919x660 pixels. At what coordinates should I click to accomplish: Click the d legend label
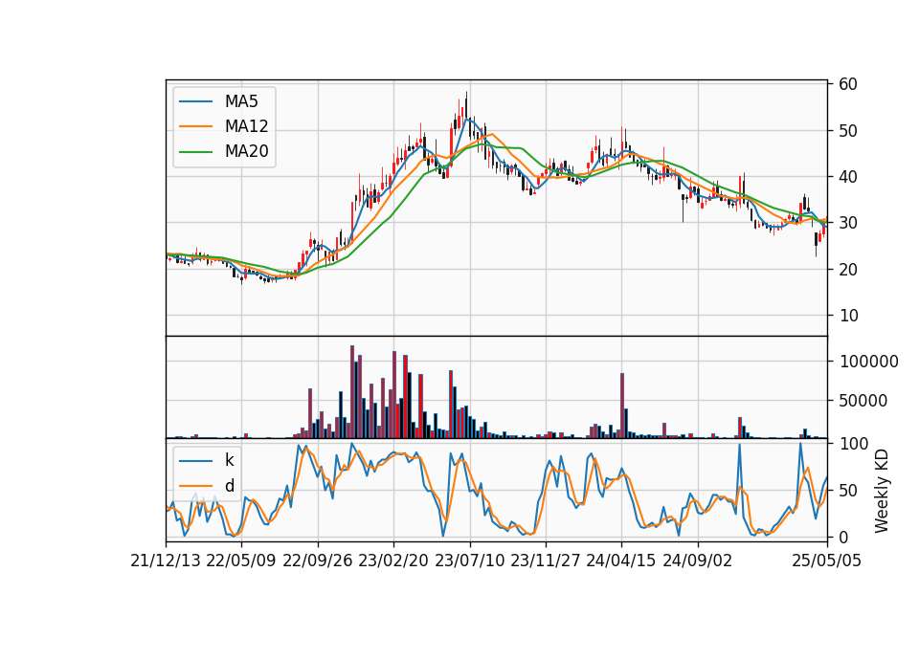coord(229,486)
